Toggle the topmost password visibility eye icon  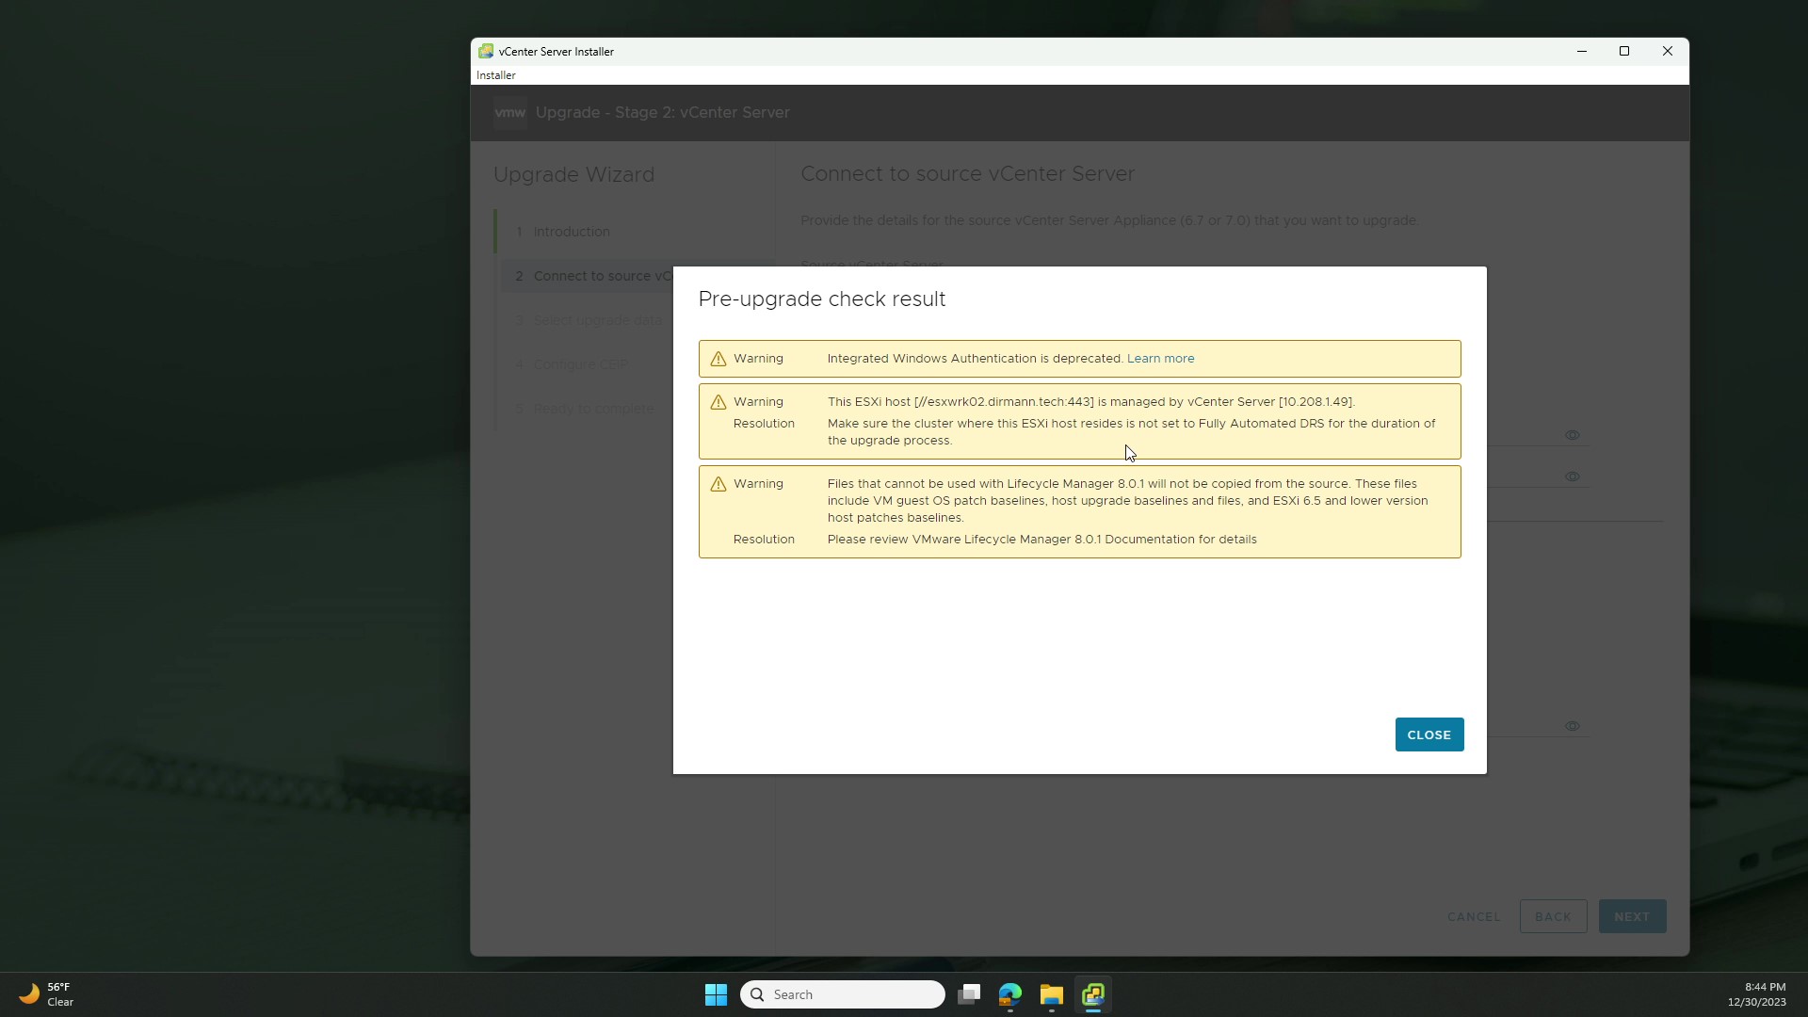click(1572, 435)
